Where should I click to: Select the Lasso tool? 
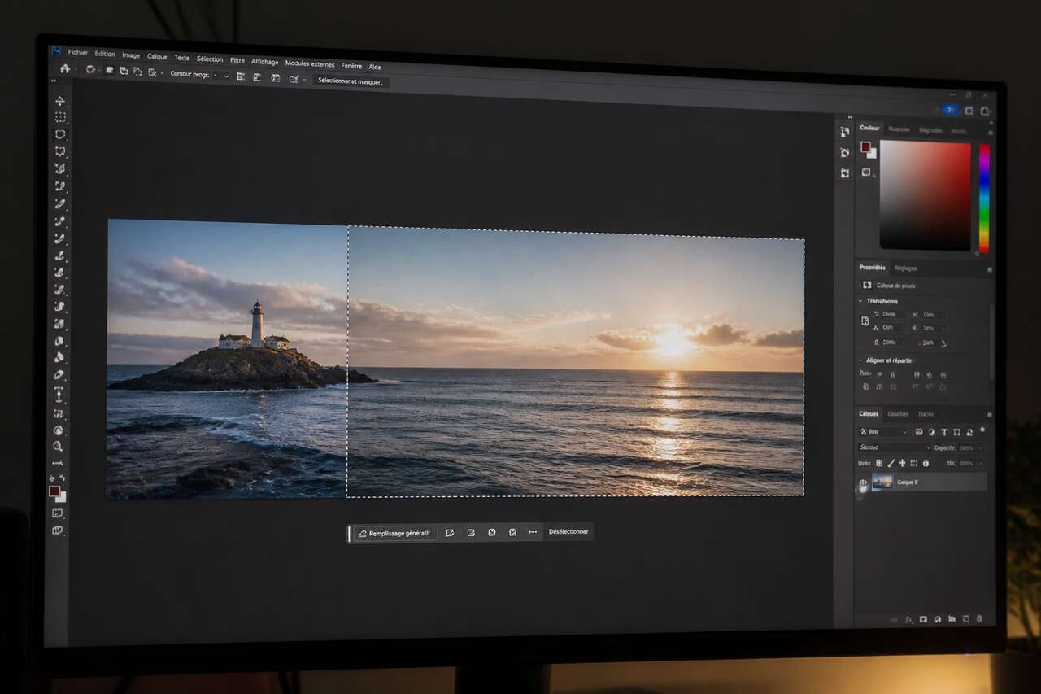pyautogui.click(x=60, y=134)
